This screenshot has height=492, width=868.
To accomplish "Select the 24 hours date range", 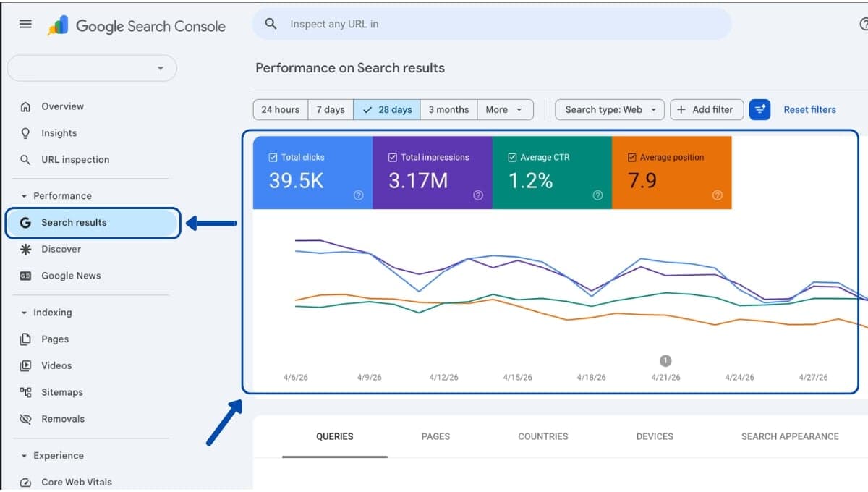I will pos(281,110).
